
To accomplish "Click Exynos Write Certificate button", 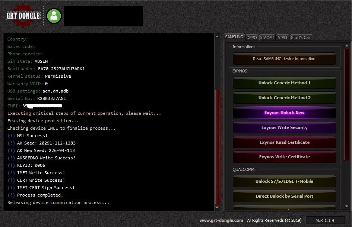I will (284, 157).
